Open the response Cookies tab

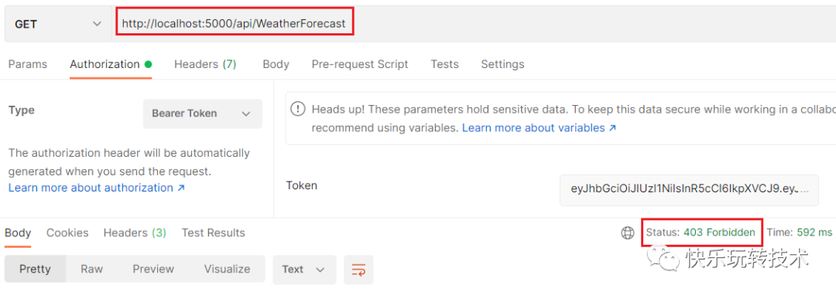pos(67,232)
